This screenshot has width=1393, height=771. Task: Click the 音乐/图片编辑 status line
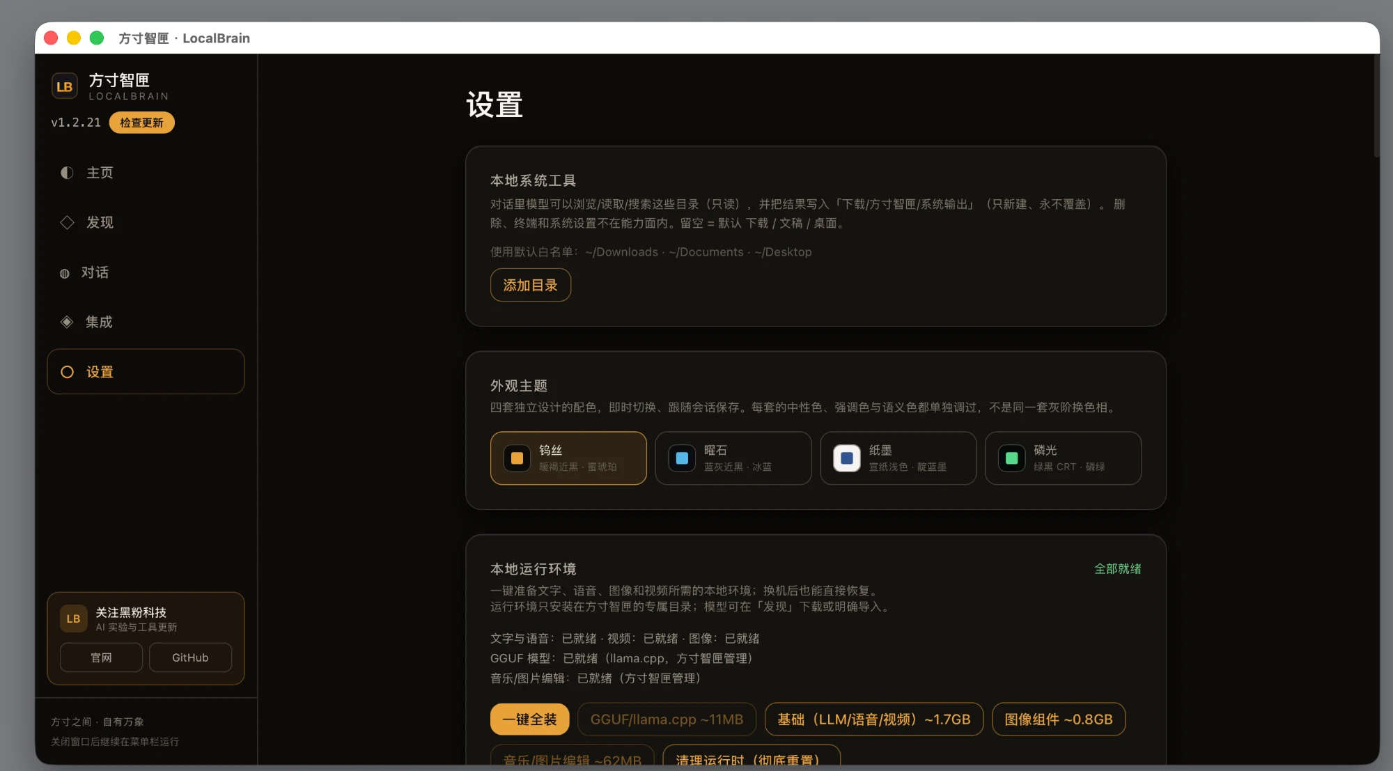pyautogui.click(x=596, y=678)
